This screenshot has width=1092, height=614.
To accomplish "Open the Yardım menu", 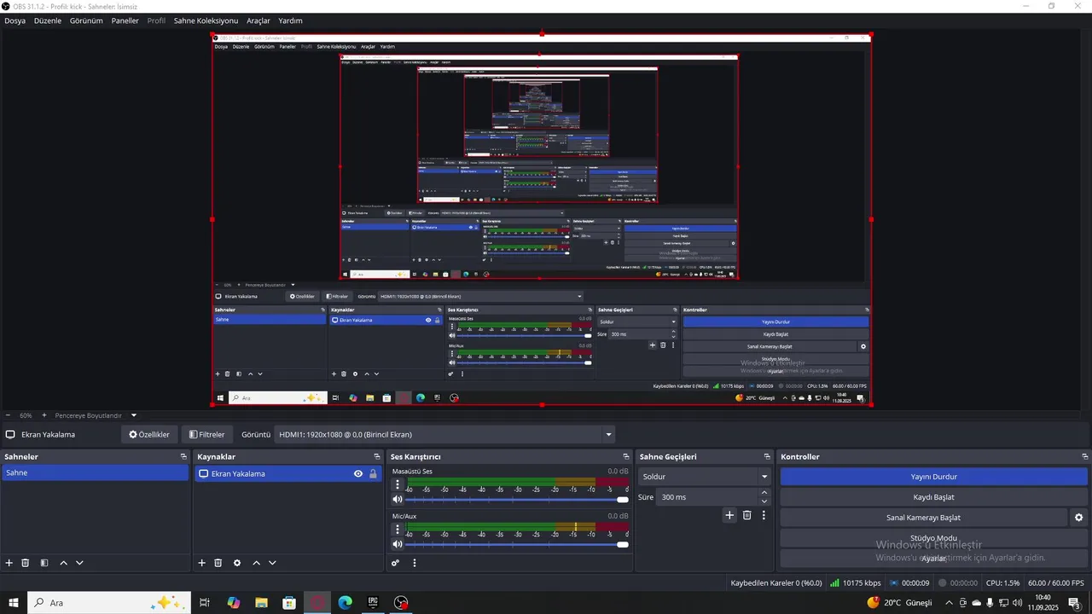I will coord(290,20).
